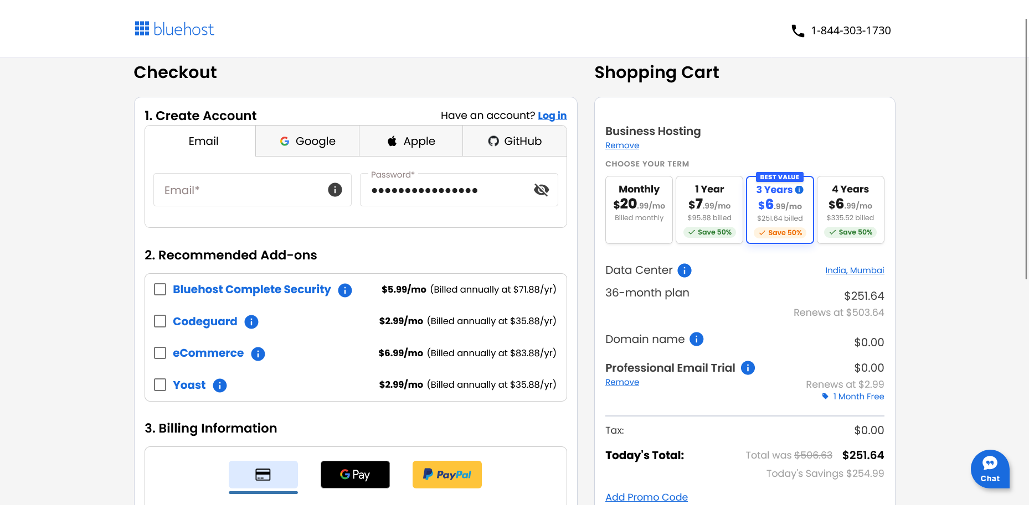Switch to GitHub sign-up tab
This screenshot has height=505, width=1029.
514,141
